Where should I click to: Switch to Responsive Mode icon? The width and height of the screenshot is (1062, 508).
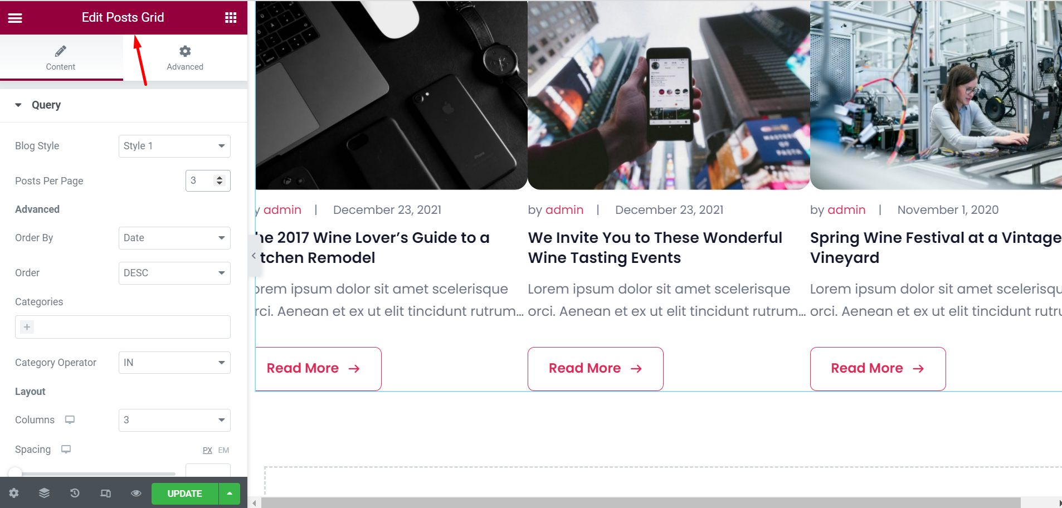tap(105, 493)
